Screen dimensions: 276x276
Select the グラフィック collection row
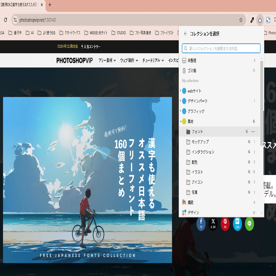tap(219, 111)
